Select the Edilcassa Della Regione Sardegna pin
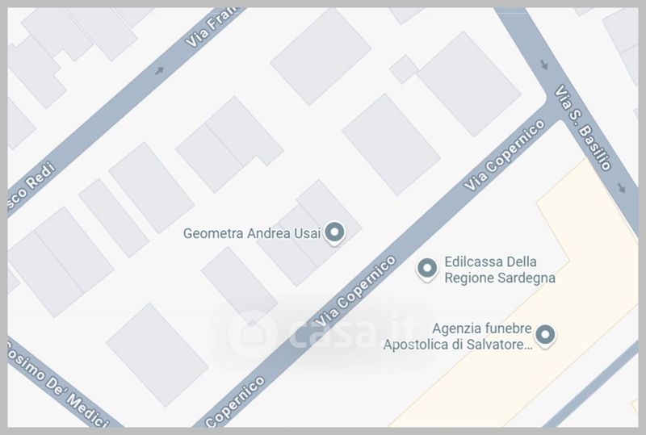The width and height of the screenshot is (646, 435). tap(427, 270)
